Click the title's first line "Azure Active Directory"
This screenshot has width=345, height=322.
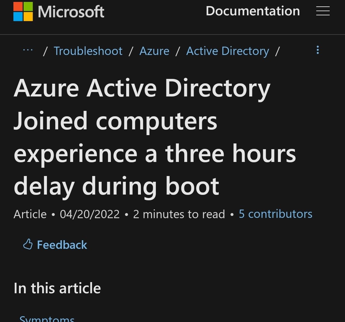coord(142,88)
